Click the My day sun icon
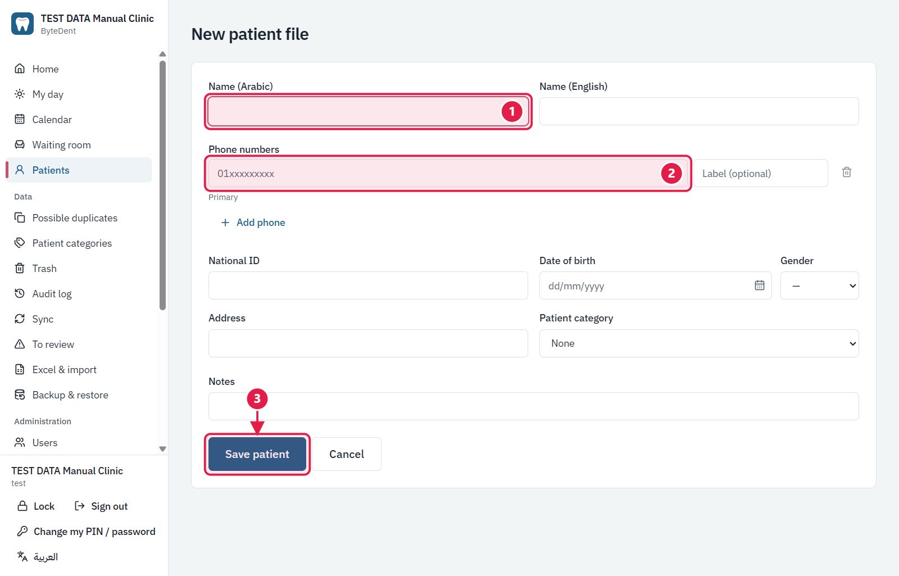The height and width of the screenshot is (576, 899). 20,94
